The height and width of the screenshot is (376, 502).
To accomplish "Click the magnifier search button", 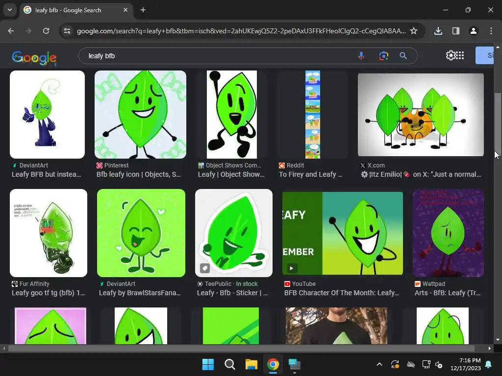I will pyautogui.click(x=403, y=56).
